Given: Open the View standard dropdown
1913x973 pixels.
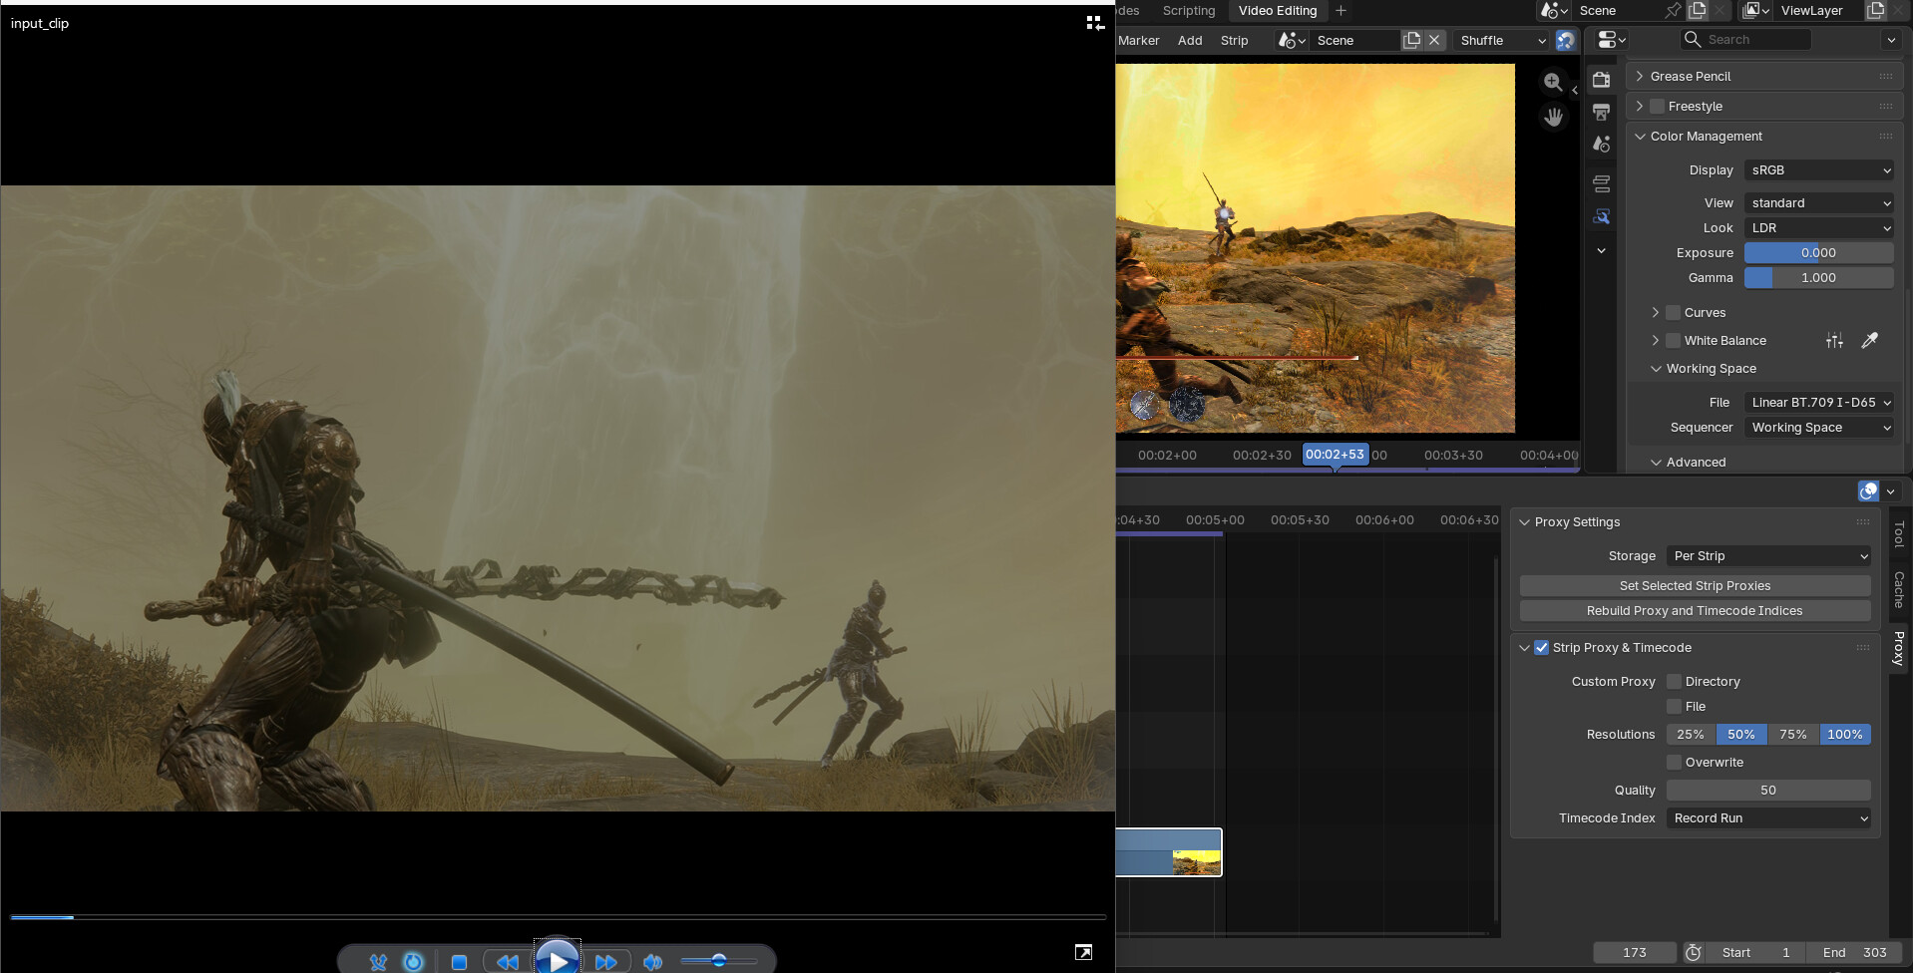Looking at the screenshot, I should [x=1819, y=202].
